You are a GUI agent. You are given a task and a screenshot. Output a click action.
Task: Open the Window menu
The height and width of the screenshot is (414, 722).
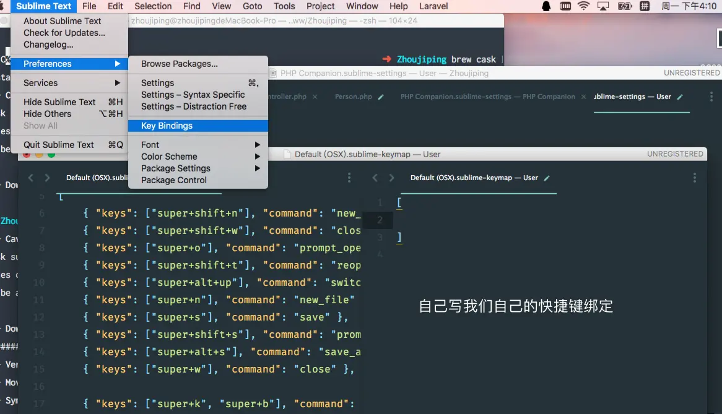point(362,6)
